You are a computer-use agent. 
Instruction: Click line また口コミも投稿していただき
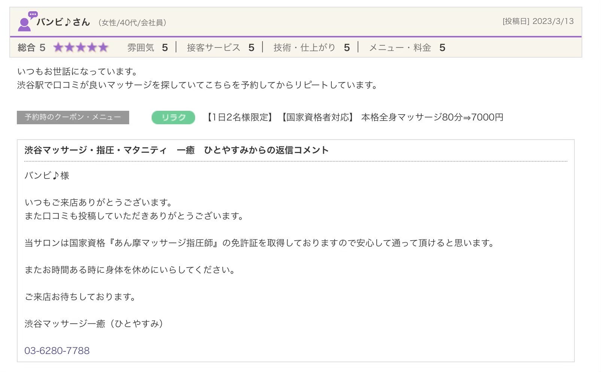pos(134,216)
